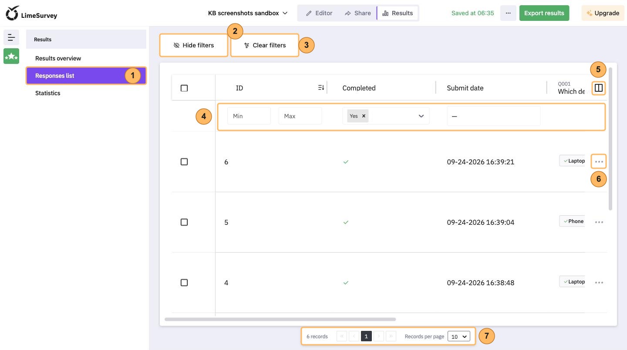Click the Submit date filter field
Image resolution: width=627 pixels, height=350 pixels.
(493, 116)
